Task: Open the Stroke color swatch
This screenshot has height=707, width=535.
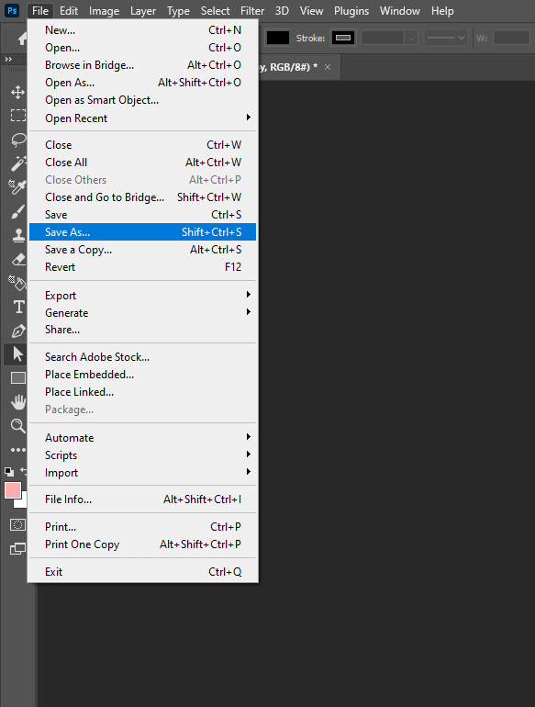Action: tap(343, 38)
